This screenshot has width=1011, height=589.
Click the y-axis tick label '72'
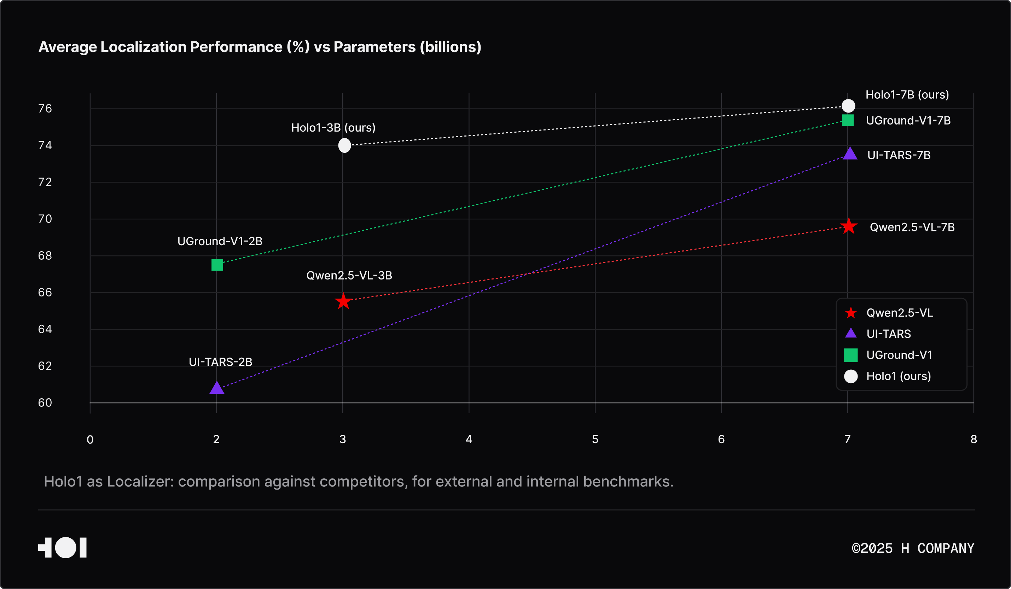click(x=45, y=182)
